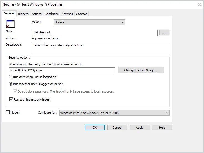Enable the Hidden checkbox
The width and height of the screenshot is (204, 153).
click(x=8, y=112)
